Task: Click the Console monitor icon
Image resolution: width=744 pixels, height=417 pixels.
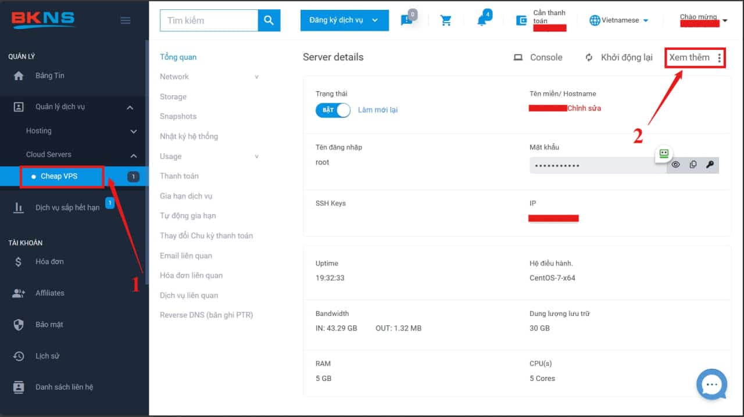Action: pos(518,57)
